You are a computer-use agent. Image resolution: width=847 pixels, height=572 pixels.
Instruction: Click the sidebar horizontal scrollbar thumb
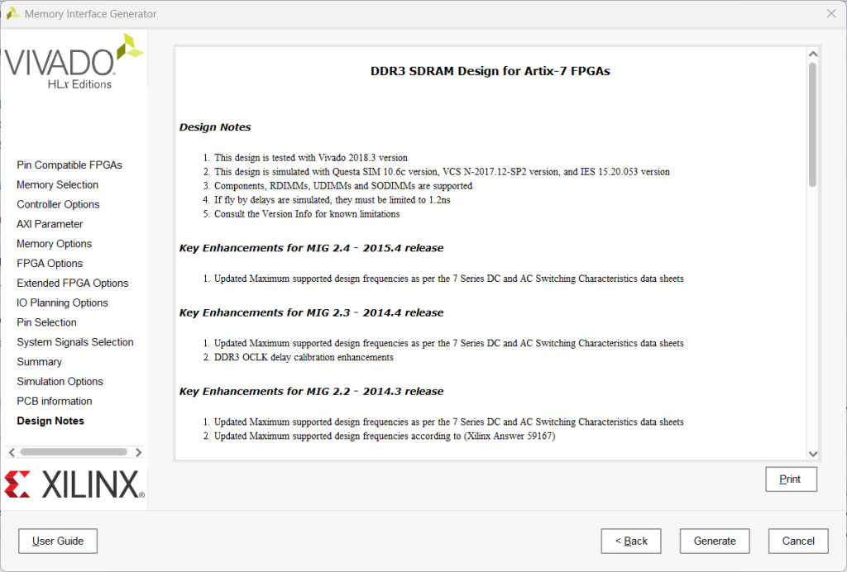pyautogui.click(x=74, y=452)
